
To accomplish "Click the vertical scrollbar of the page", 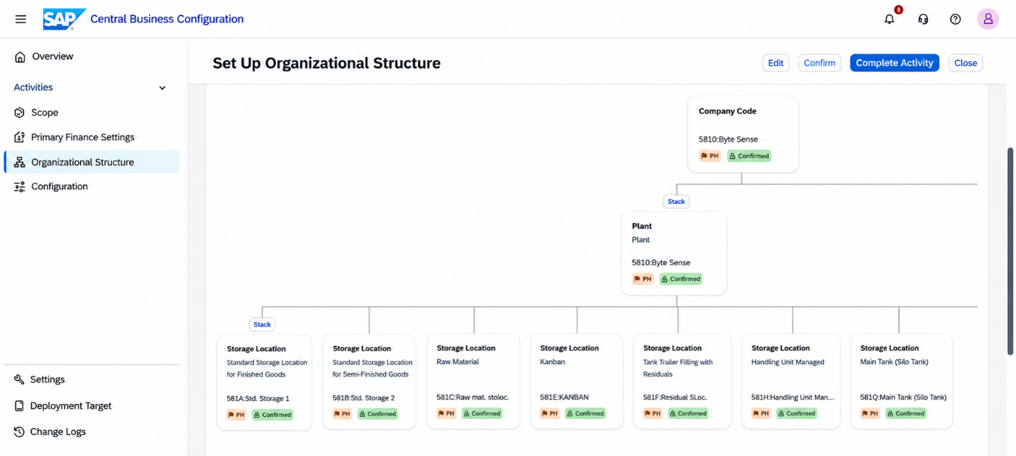I will click(x=1011, y=250).
